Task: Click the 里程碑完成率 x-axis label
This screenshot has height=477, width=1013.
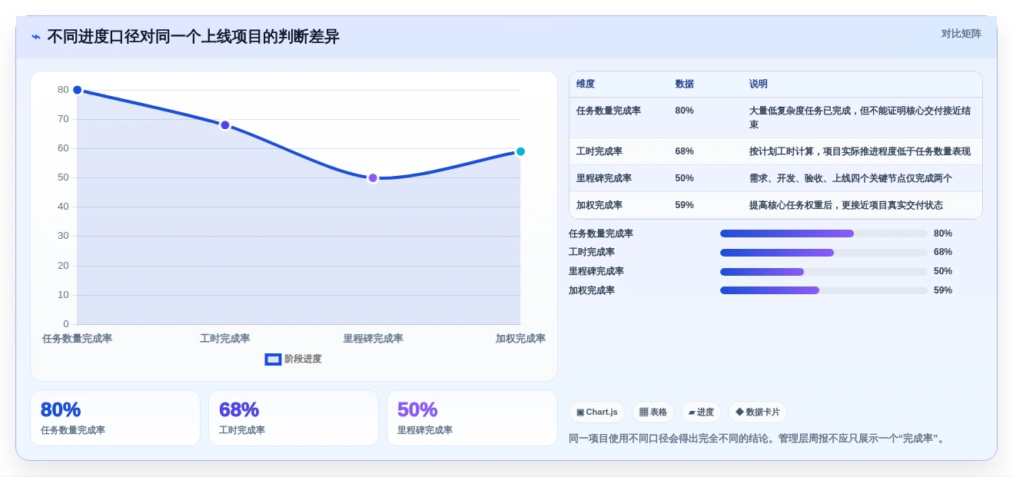Action: (373, 339)
